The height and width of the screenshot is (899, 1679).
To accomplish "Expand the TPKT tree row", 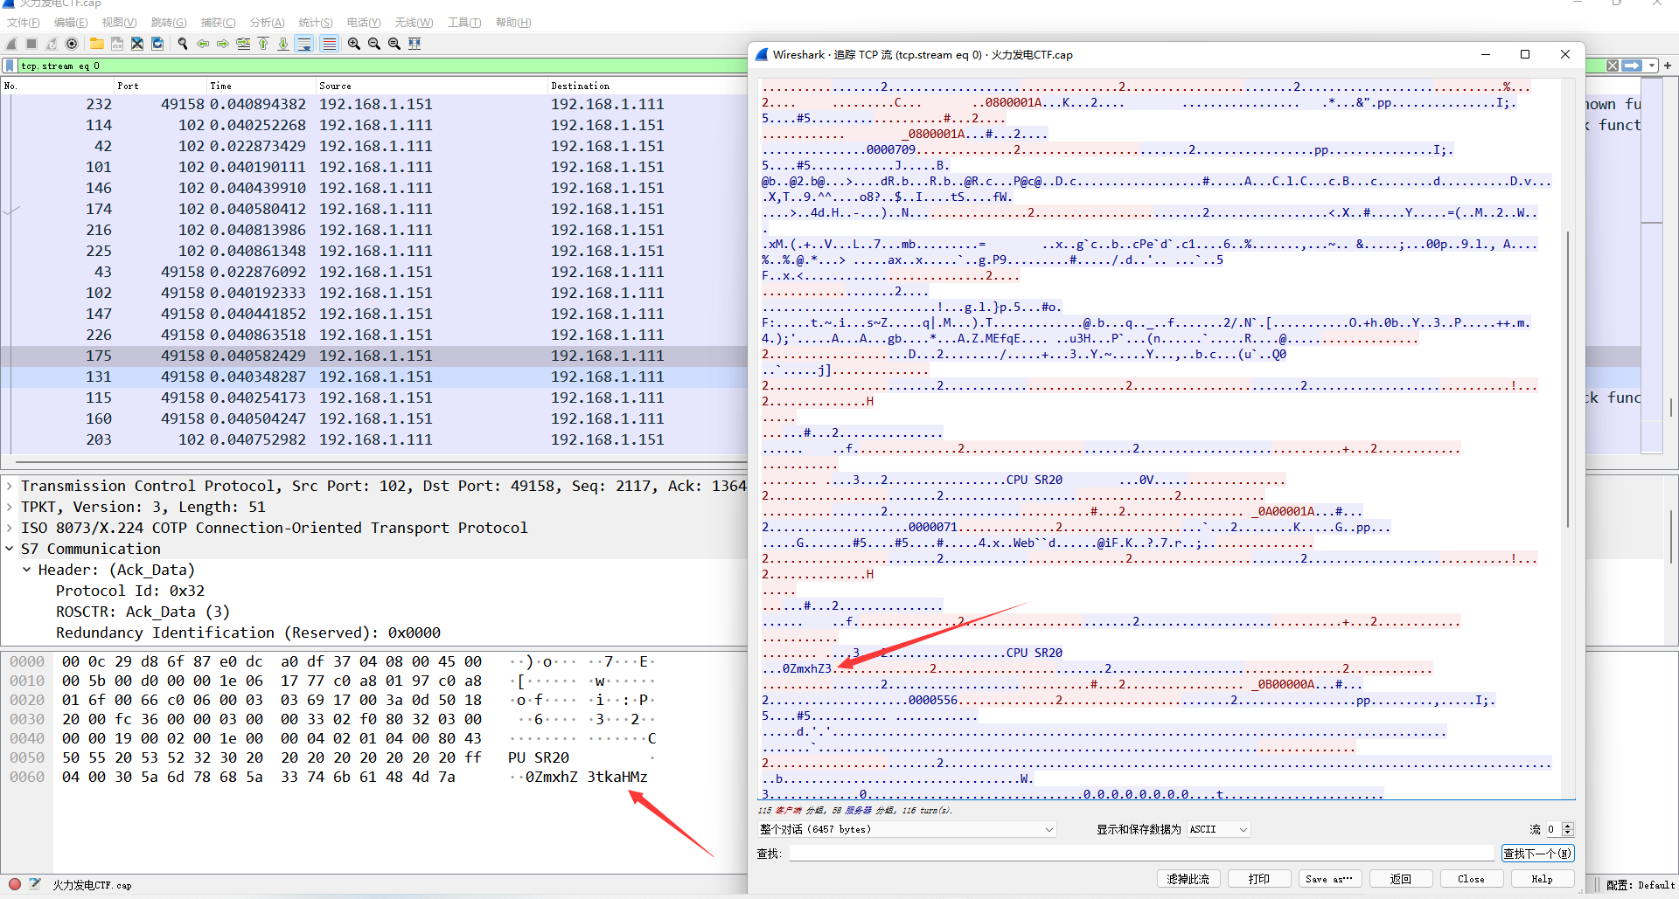I will click(x=9, y=507).
